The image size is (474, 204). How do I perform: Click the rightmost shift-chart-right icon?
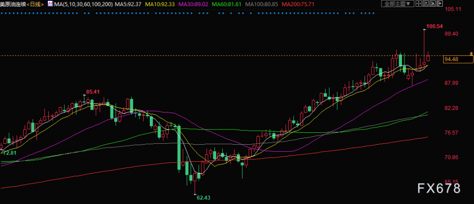tap(439, 4)
